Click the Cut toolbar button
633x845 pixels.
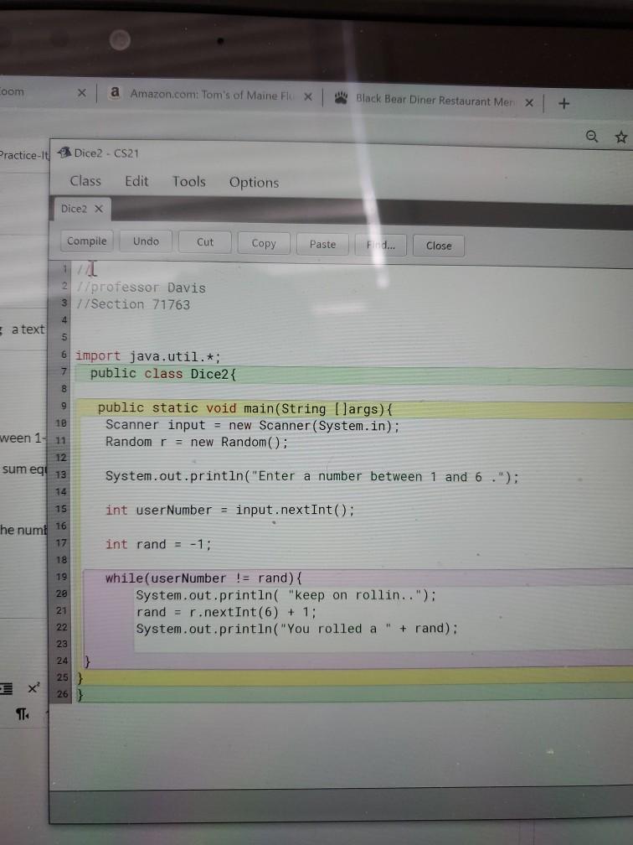(x=204, y=242)
